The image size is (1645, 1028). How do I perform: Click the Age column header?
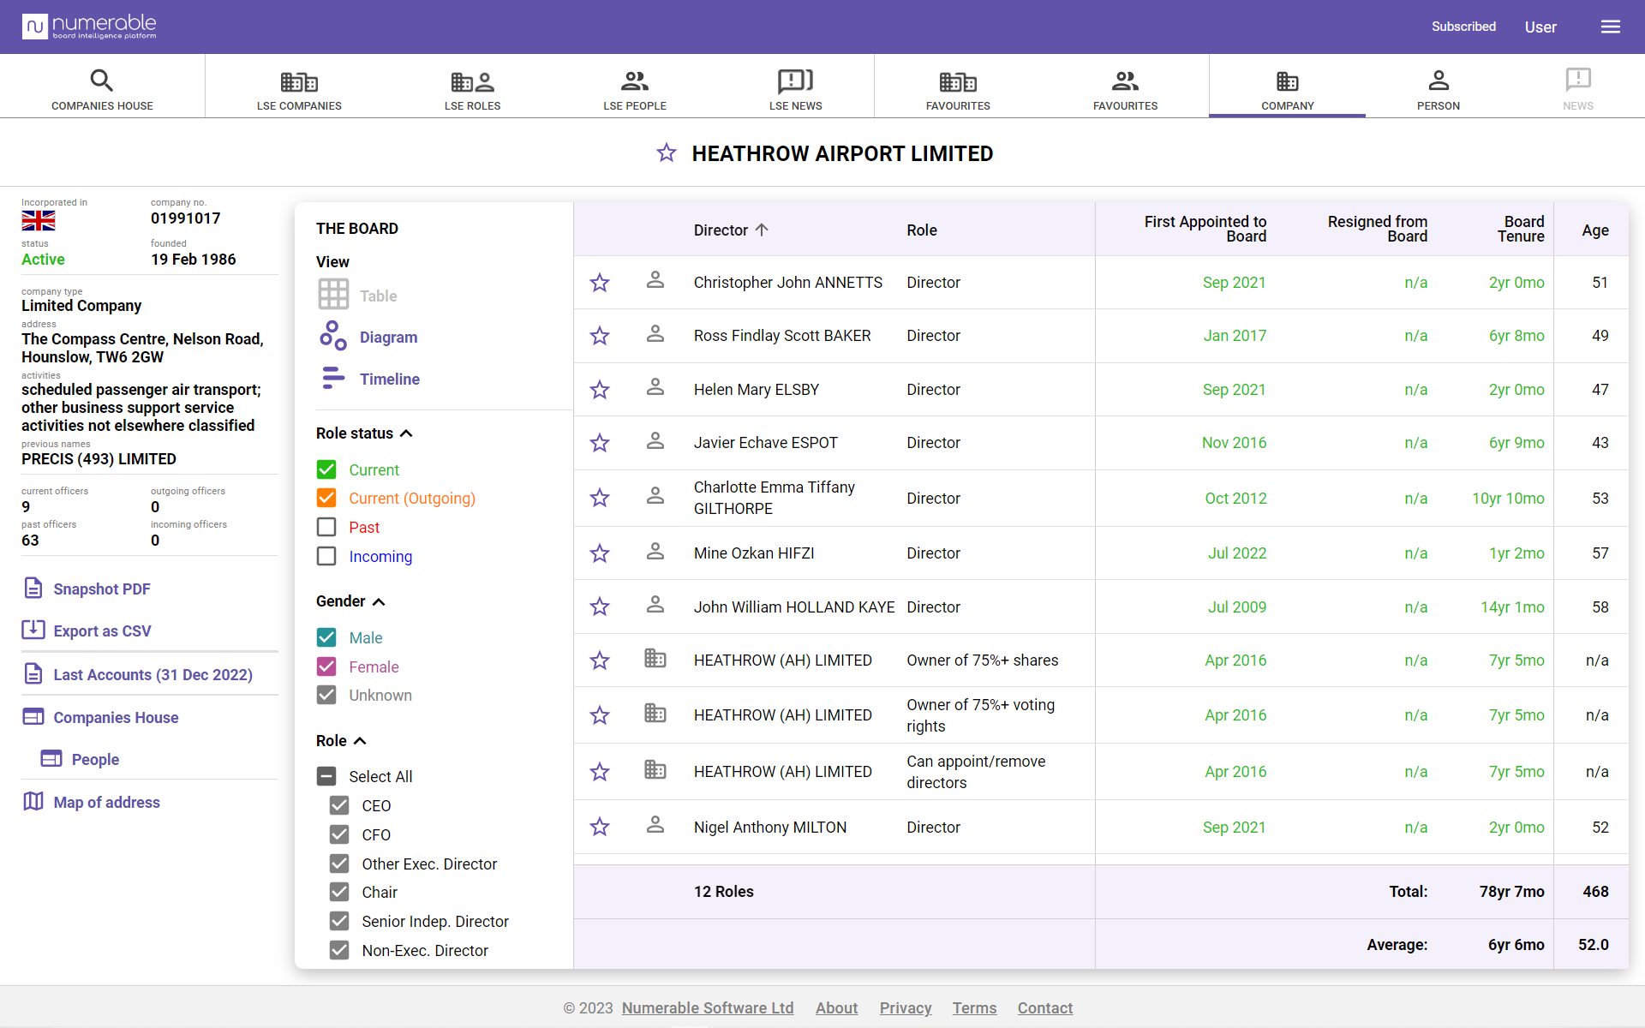click(1595, 230)
